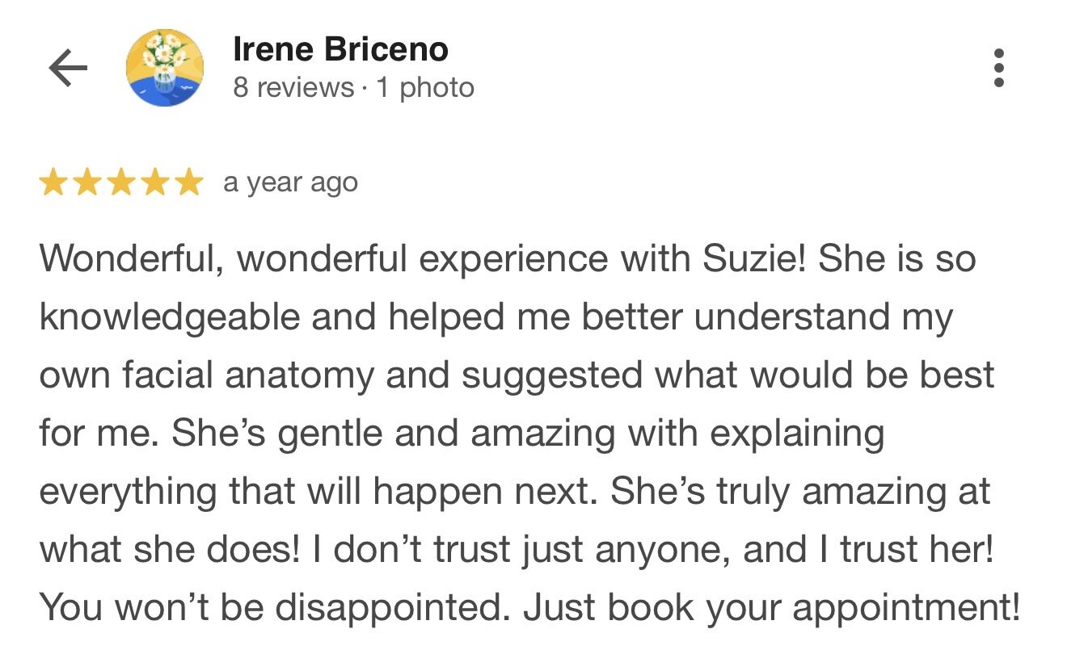Tap the "a year ago" timestamp
Screen dimensions: 1067x650
(x=290, y=183)
